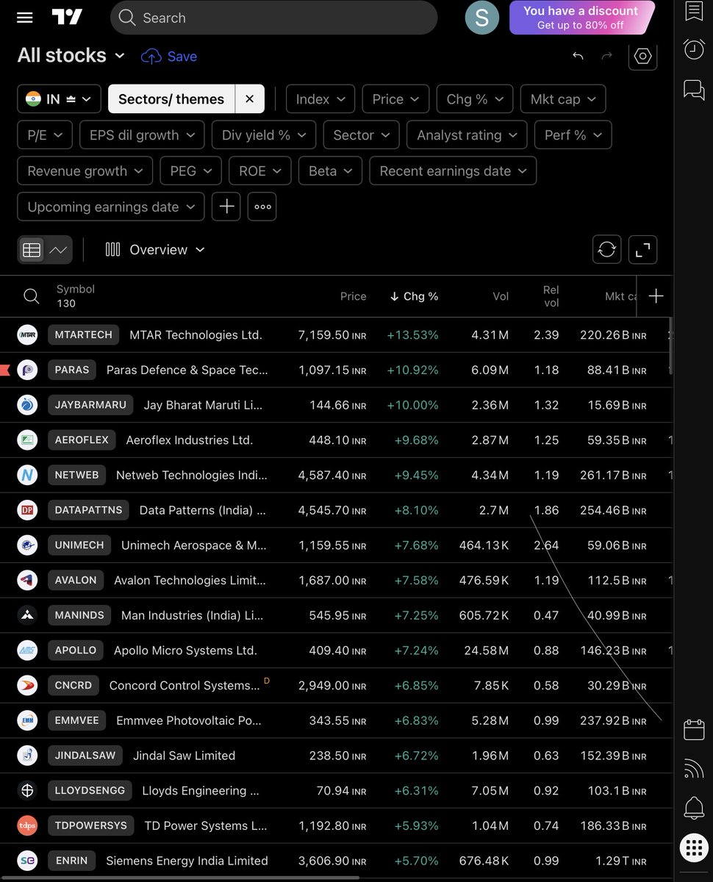The width and height of the screenshot is (713, 882).
Task: Click the Netweb Technologies logo
Action: 27,476
